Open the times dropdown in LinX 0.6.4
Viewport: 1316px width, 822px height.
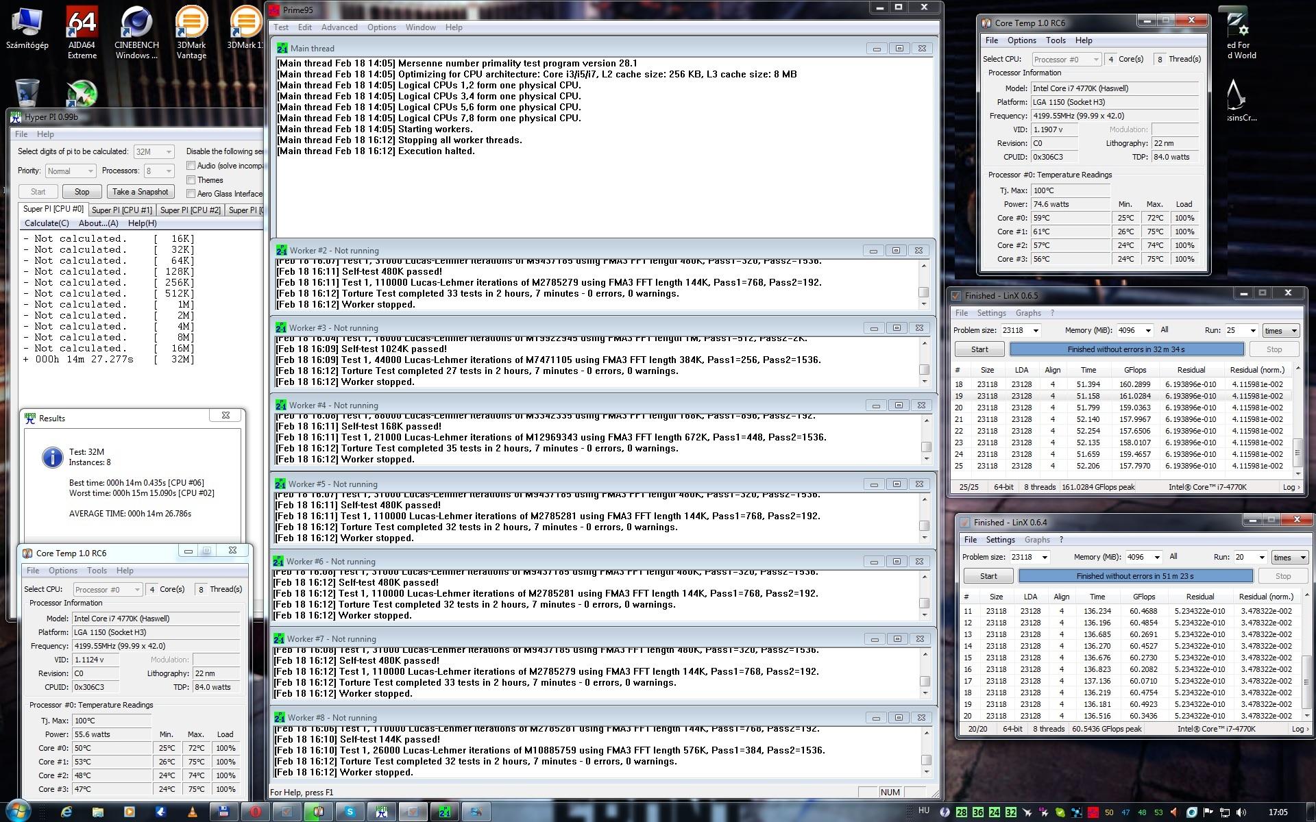coord(1289,557)
